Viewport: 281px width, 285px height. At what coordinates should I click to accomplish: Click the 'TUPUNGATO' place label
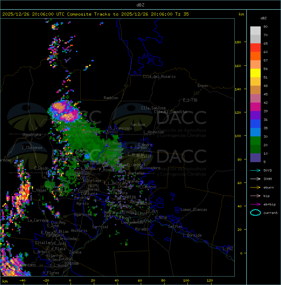point(55,236)
